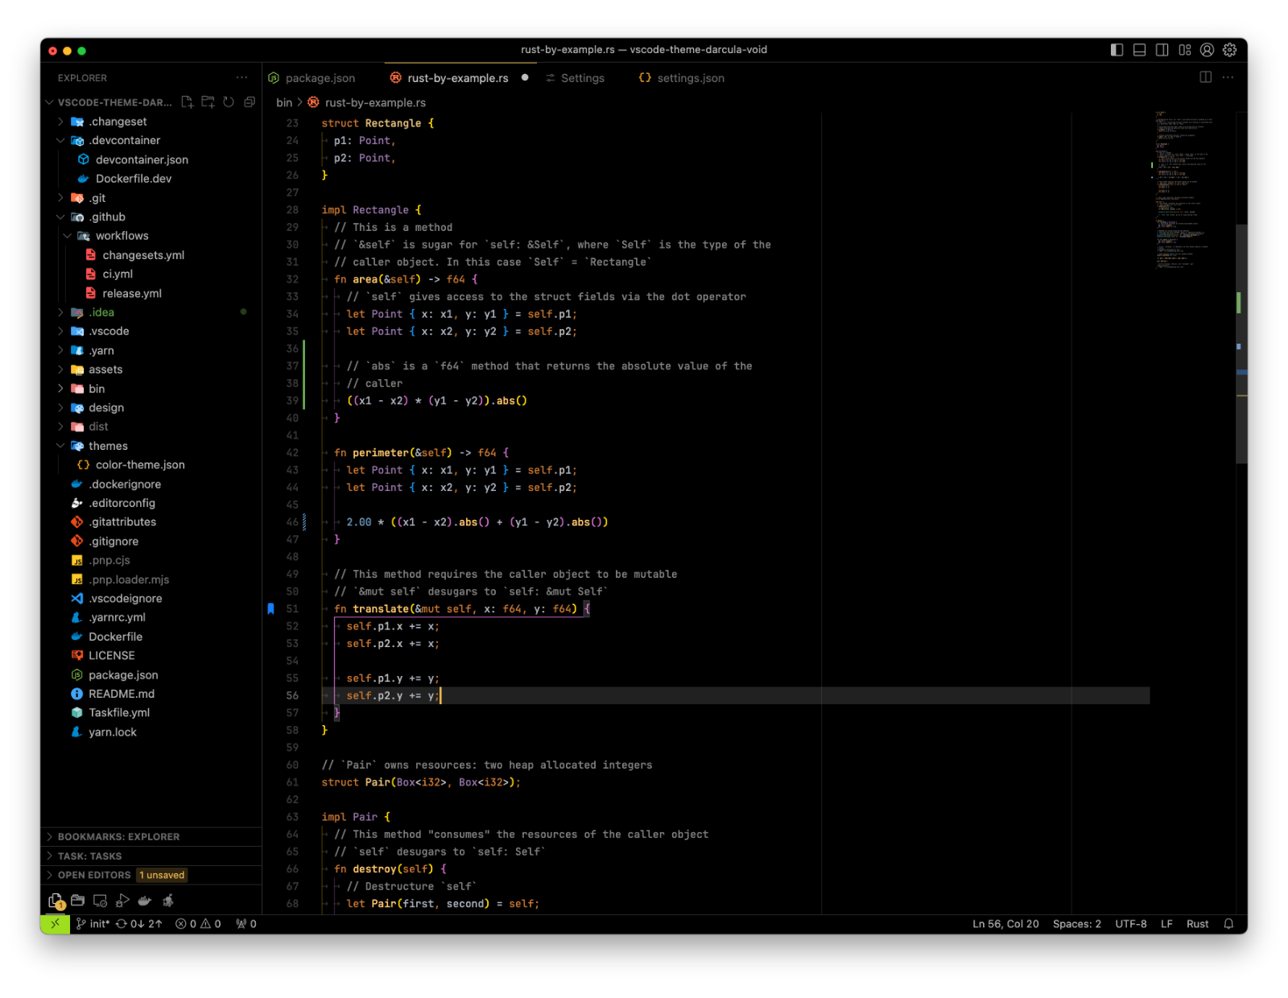Expand the Bookmarks: Explorer section
Viewport: 1288px width, 998px height.
[151, 837]
